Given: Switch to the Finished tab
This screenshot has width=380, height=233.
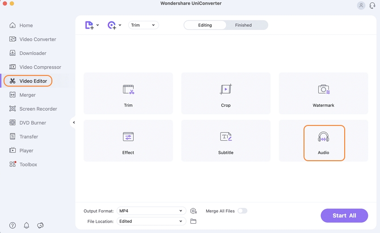Looking at the screenshot, I should click(243, 25).
